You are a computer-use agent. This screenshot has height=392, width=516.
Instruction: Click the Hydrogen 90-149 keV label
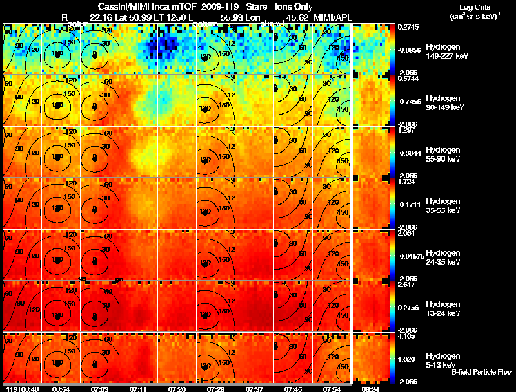pyautogui.click(x=444, y=103)
